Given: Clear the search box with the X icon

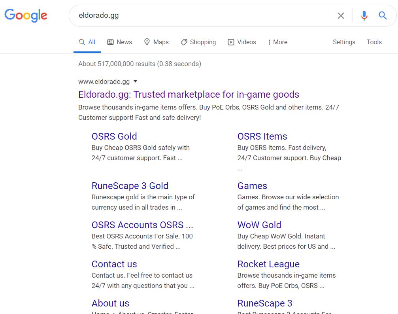Looking at the screenshot, I should tap(341, 15).
